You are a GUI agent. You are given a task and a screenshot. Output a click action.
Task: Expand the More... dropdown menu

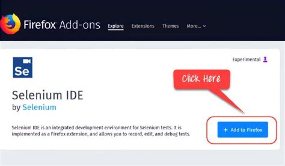tap(196, 26)
